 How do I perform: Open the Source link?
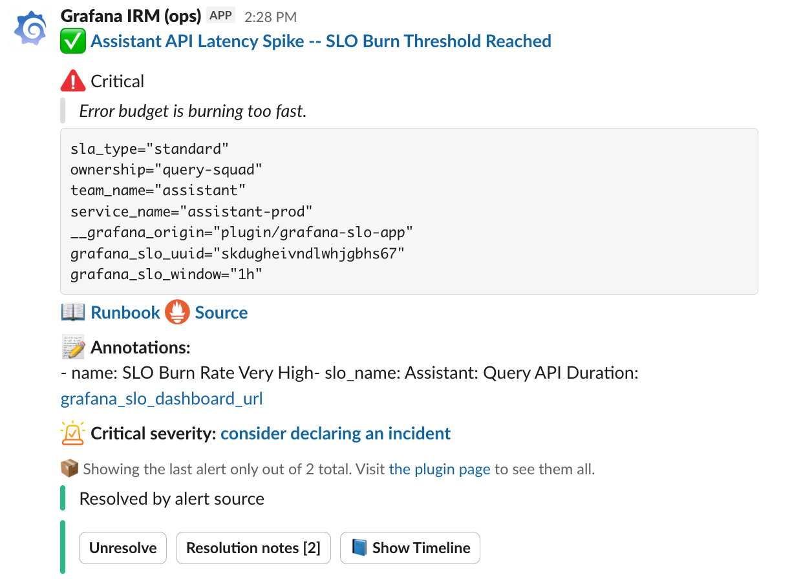click(222, 312)
